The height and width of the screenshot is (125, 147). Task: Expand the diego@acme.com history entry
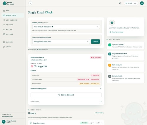point(101,123)
